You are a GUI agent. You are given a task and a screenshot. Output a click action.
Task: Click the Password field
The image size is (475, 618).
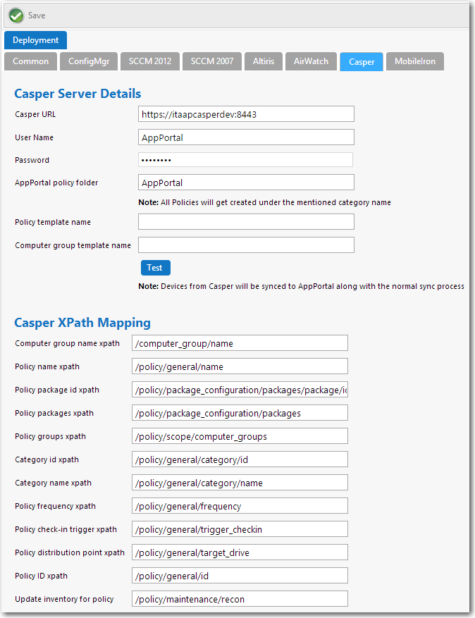tap(245, 160)
